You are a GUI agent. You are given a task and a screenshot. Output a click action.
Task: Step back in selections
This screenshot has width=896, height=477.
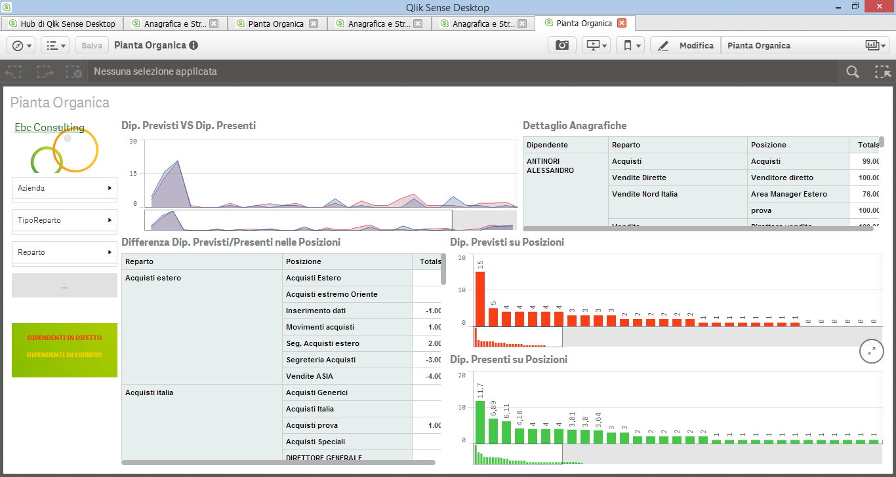tap(14, 71)
